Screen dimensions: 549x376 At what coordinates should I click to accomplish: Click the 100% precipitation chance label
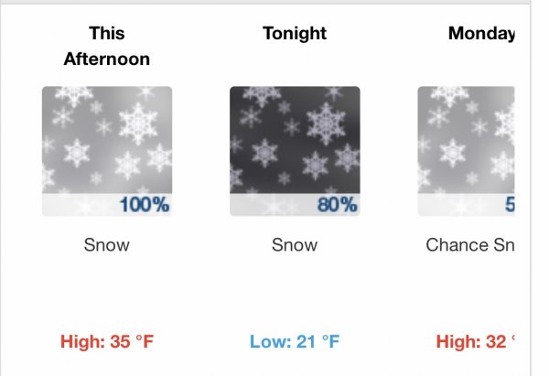pos(144,205)
